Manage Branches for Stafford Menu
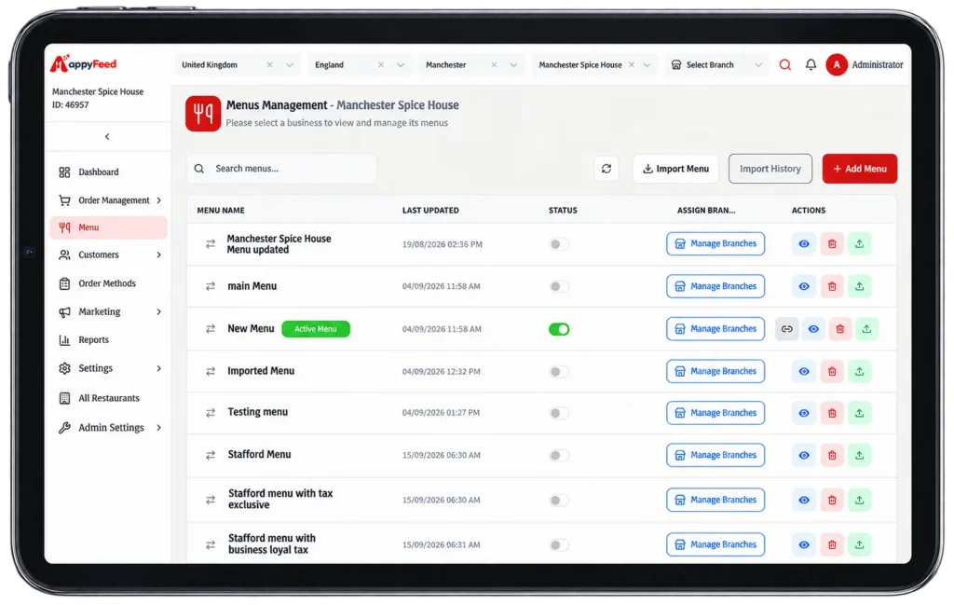Viewport: 954px width, 605px height. click(x=715, y=455)
